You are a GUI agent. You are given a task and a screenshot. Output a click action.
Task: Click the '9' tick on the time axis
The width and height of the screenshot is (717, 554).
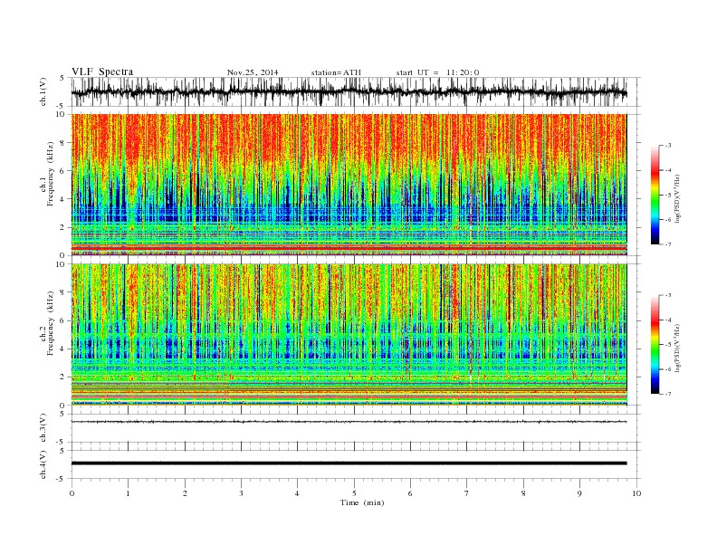point(579,493)
